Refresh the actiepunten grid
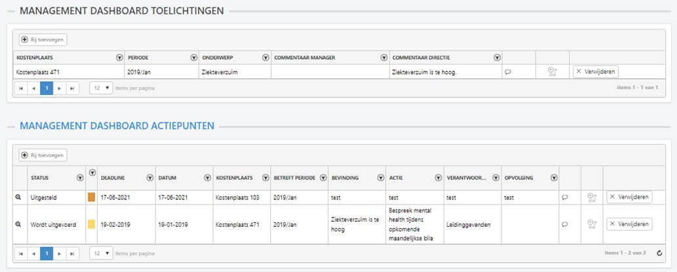 pos(659,252)
